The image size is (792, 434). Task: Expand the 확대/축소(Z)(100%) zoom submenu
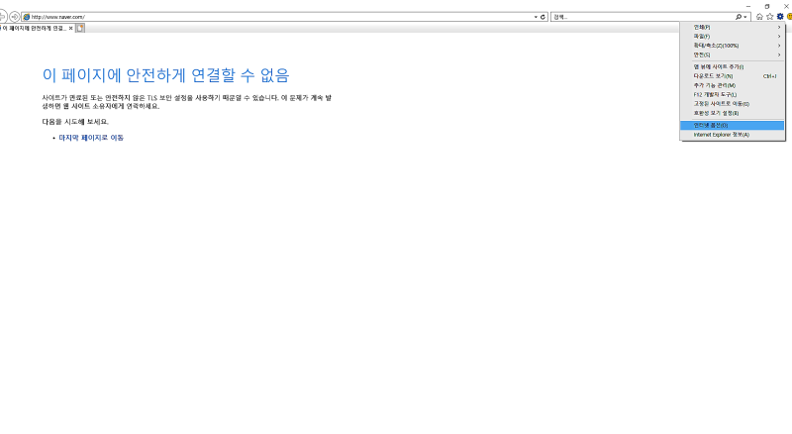click(732, 46)
